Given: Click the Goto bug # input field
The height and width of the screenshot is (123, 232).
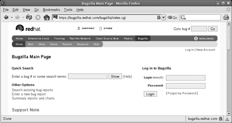Looking at the screenshot, I should 199,29.
